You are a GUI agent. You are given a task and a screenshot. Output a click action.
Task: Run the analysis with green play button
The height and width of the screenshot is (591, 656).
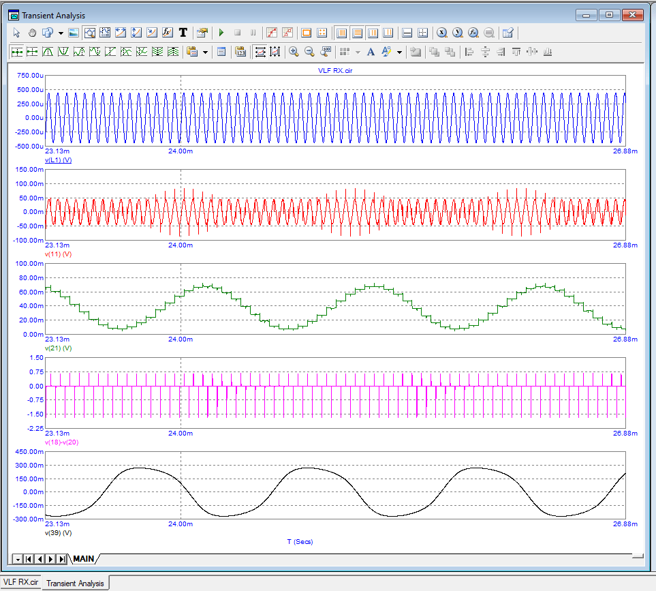pyautogui.click(x=221, y=33)
